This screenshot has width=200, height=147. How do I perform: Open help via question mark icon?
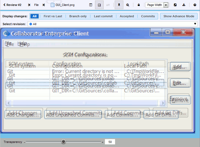195,5
